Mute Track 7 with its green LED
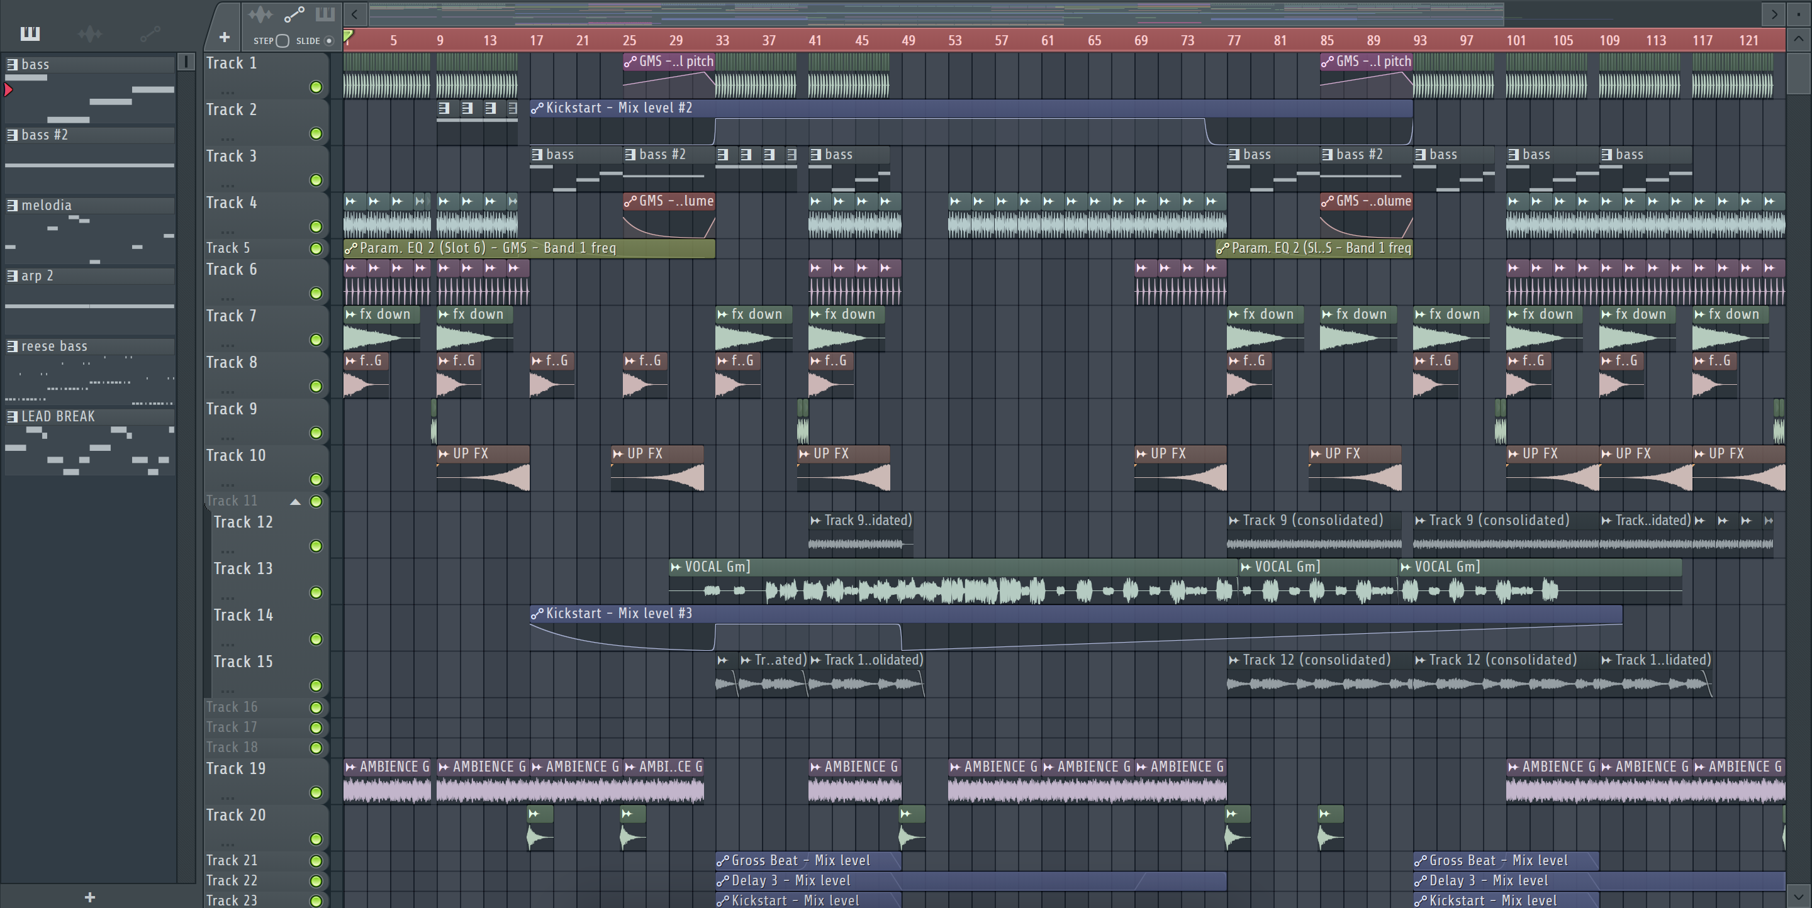The image size is (1812, 908). coord(316,340)
